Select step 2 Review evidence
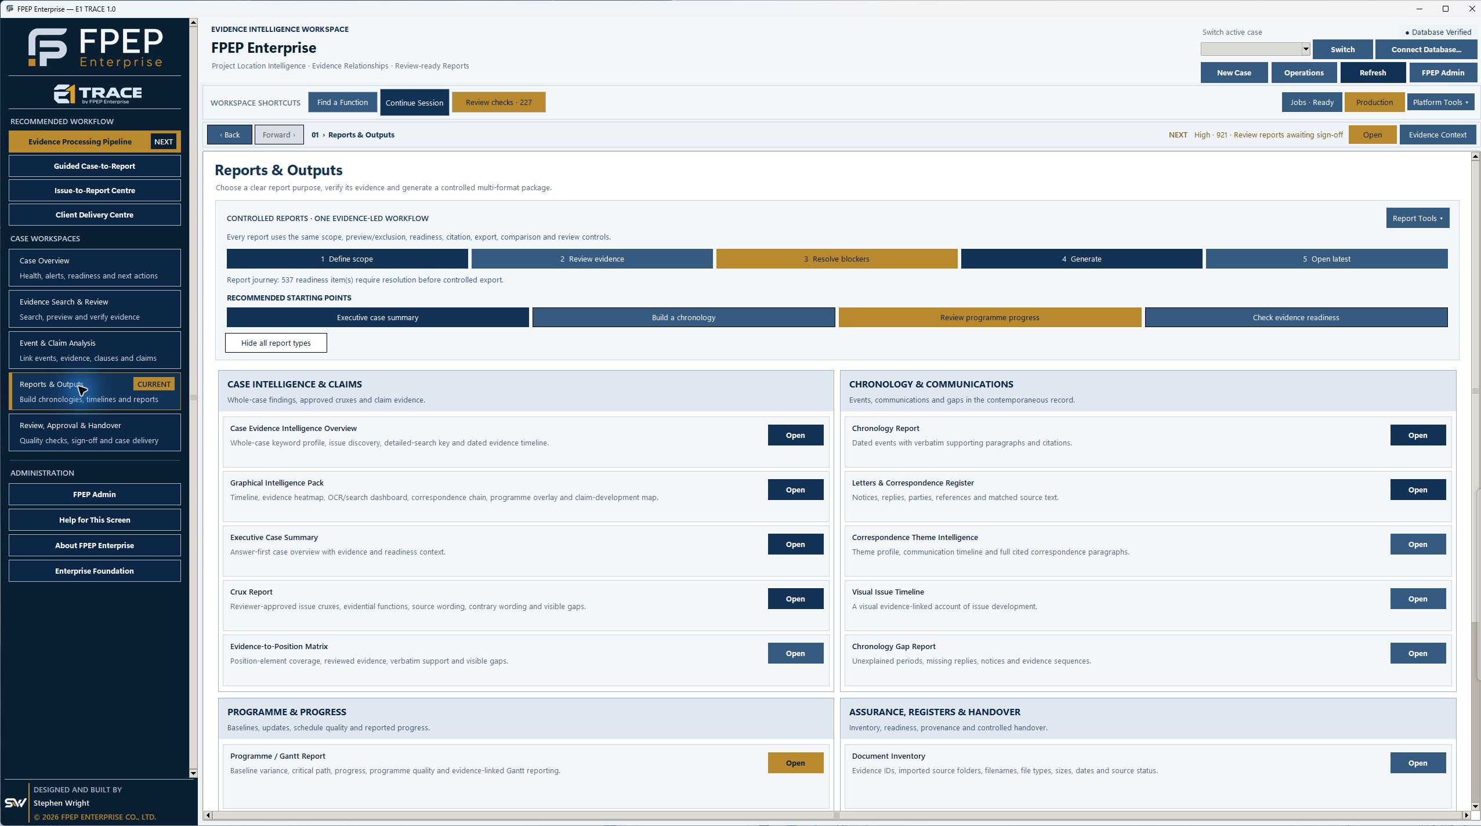Viewport: 1481px width, 826px height. (592, 259)
